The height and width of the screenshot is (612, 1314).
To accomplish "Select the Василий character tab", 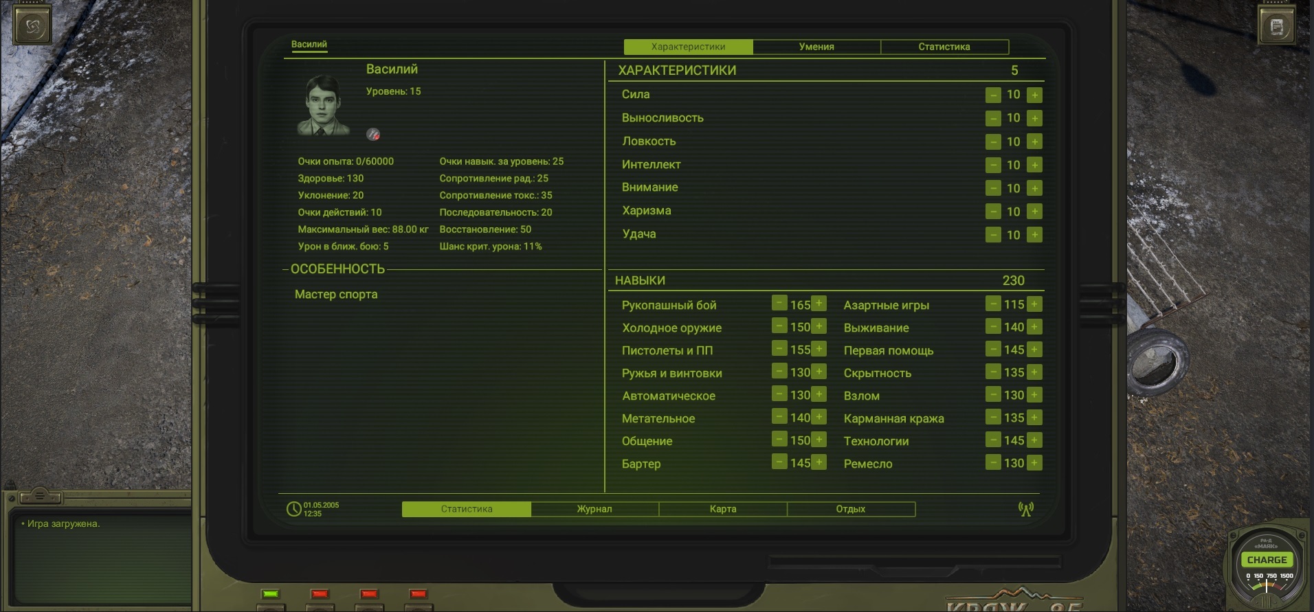I will click(309, 45).
